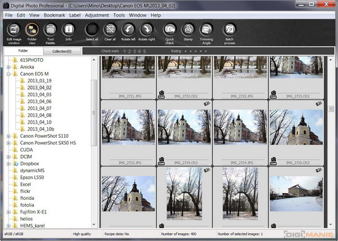Set check mark 3

pyautogui.click(x=135, y=51)
